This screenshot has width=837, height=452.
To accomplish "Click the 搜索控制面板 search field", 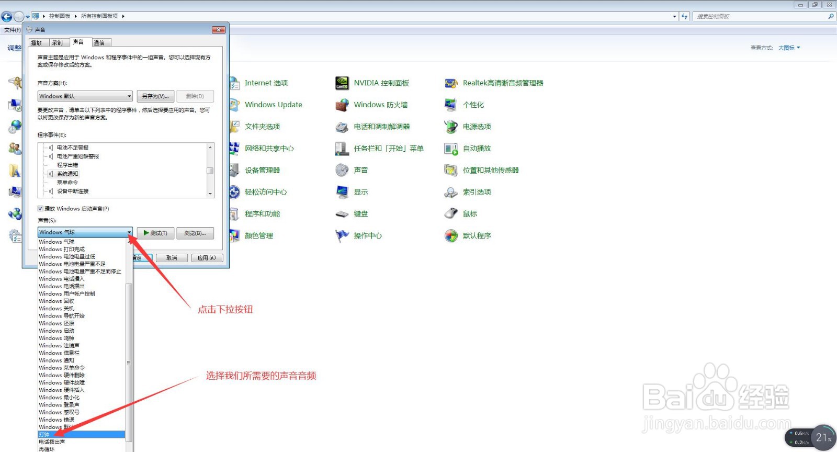I will 760,16.
